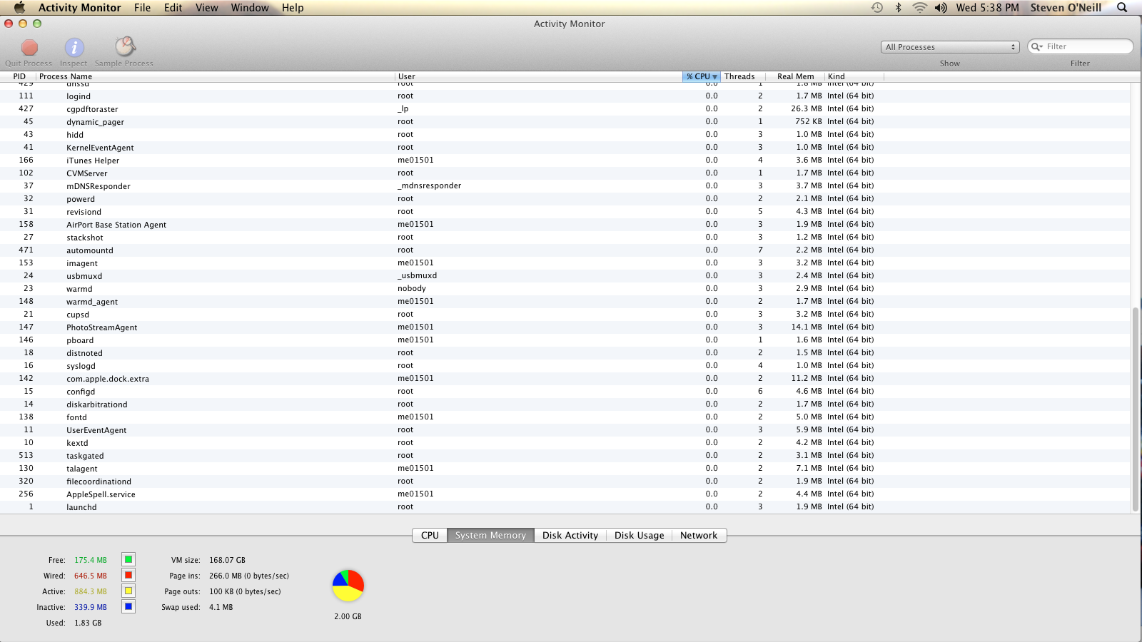Viewport: 1142px width, 642px height.
Task: Select the com.apple.dock.extra process
Action: click(565, 378)
